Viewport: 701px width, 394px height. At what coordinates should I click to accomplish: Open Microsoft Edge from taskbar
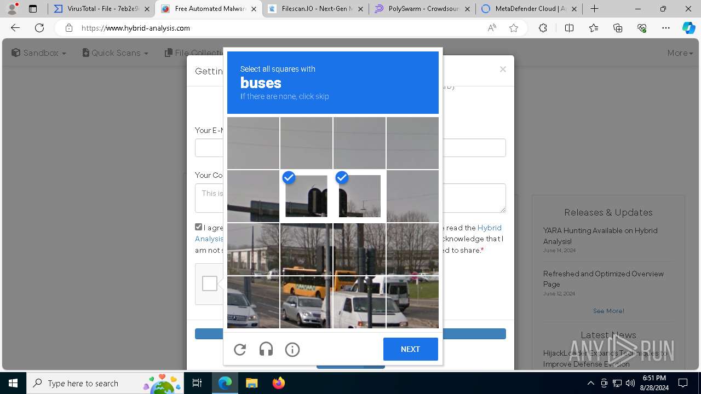click(225, 383)
